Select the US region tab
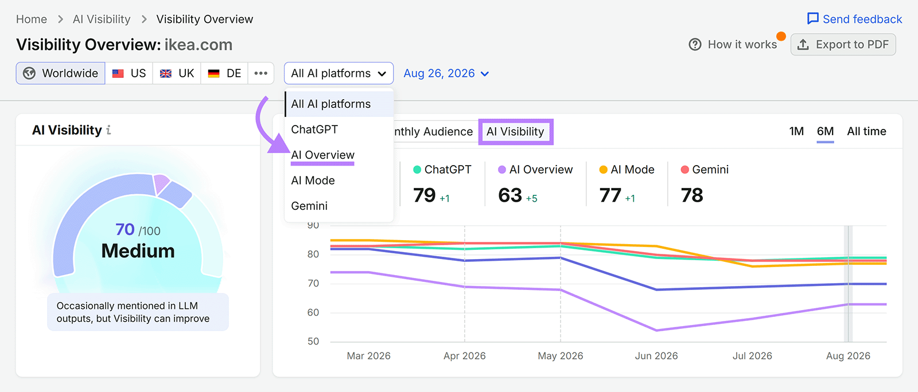The width and height of the screenshot is (918, 392). click(129, 73)
